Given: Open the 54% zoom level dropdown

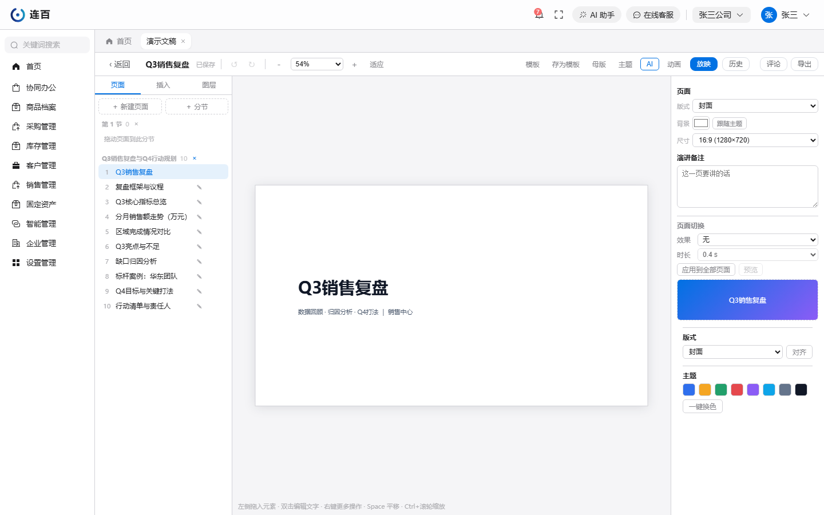Looking at the screenshot, I should point(317,64).
